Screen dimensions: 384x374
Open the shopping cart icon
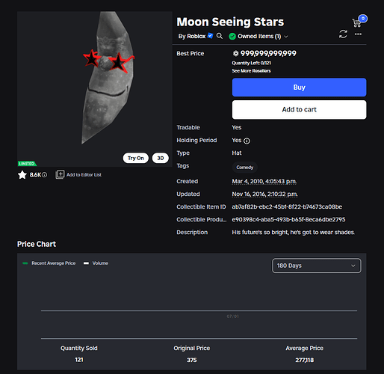coord(357,22)
